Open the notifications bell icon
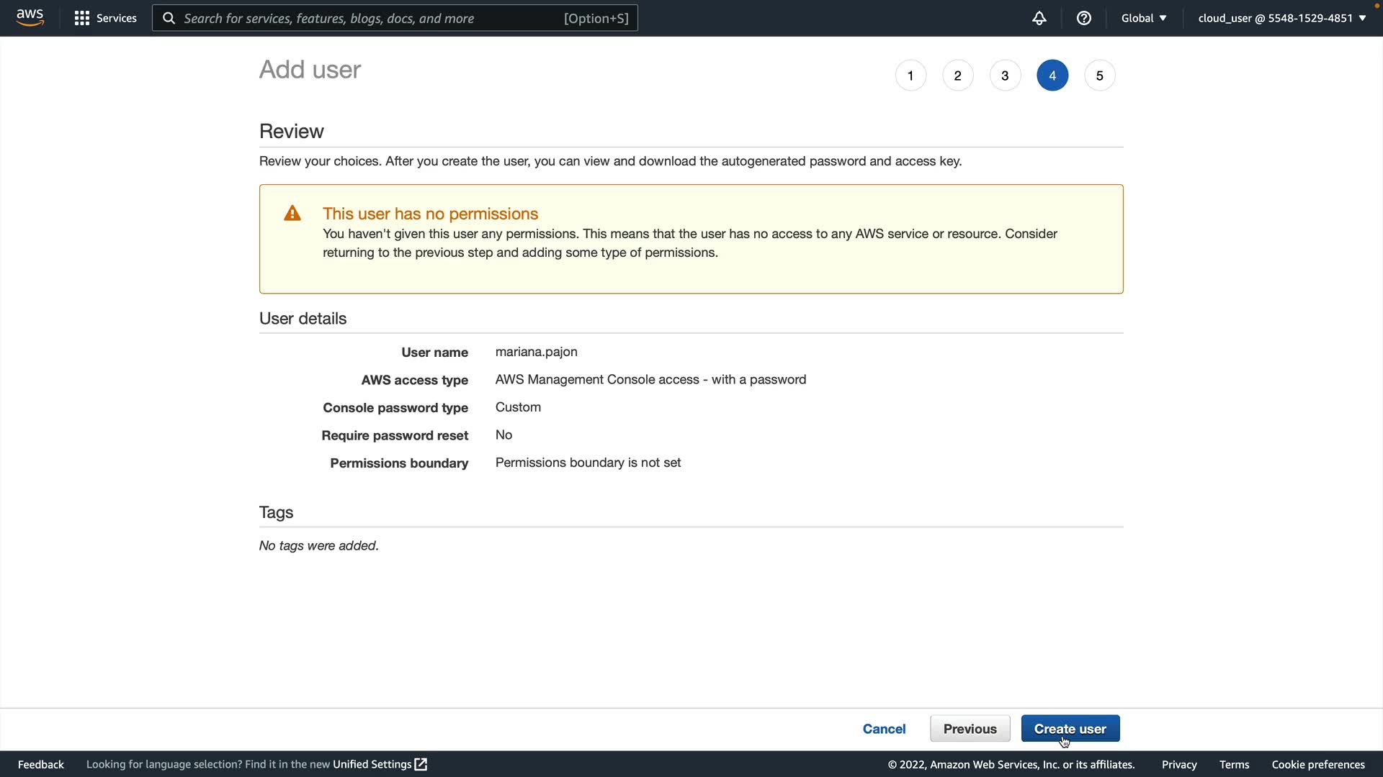 (x=1039, y=18)
